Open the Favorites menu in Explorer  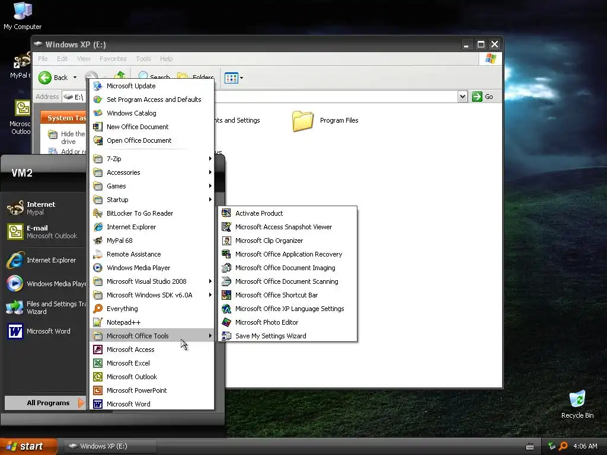[113, 59]
